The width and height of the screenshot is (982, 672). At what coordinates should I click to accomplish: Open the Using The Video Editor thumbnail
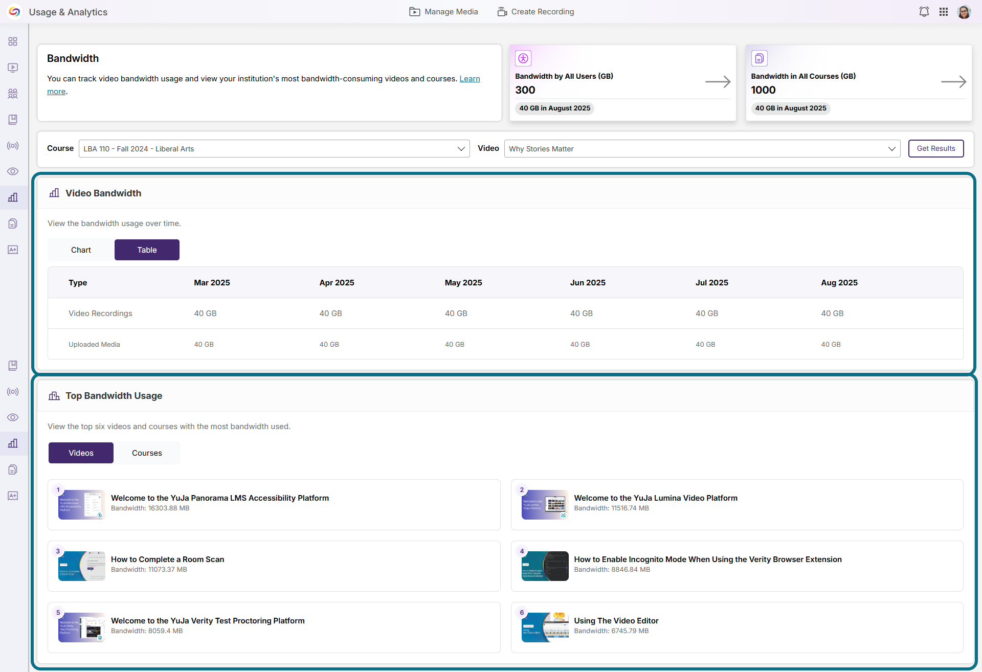[545, 628]
